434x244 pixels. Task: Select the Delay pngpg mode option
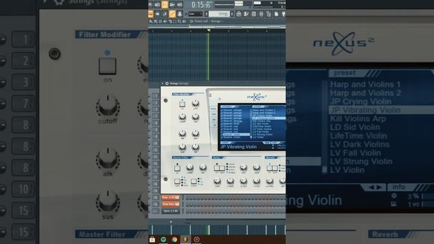231,172
